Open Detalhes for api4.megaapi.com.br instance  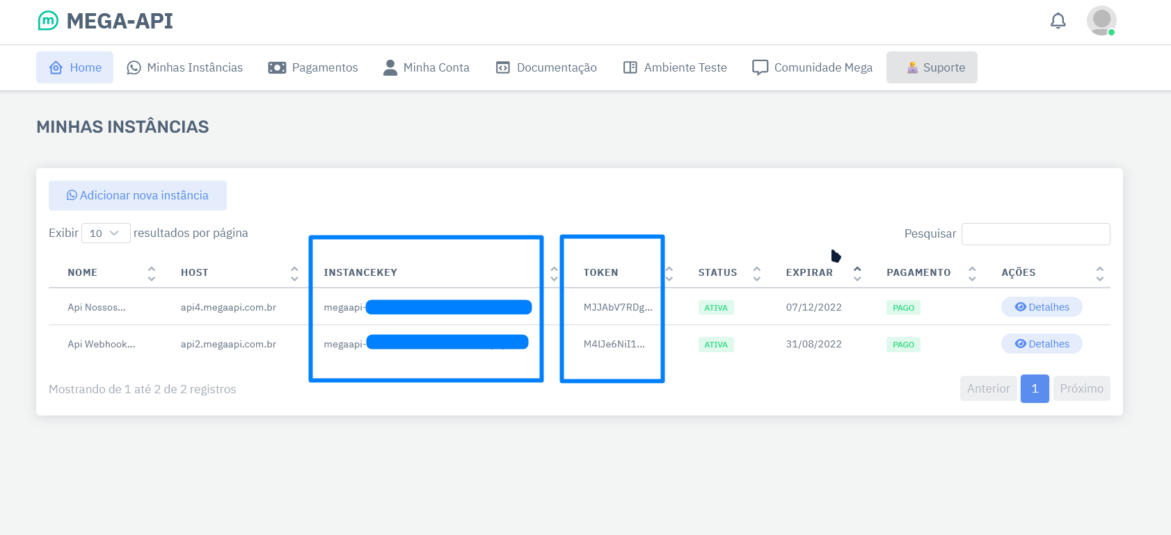(1042, 307)
